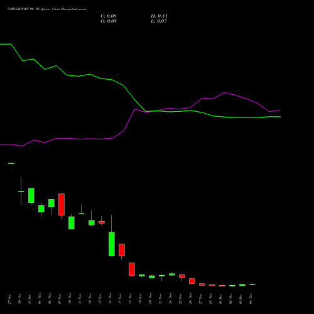Select the red candle above 18 Nov

(132, 269)
